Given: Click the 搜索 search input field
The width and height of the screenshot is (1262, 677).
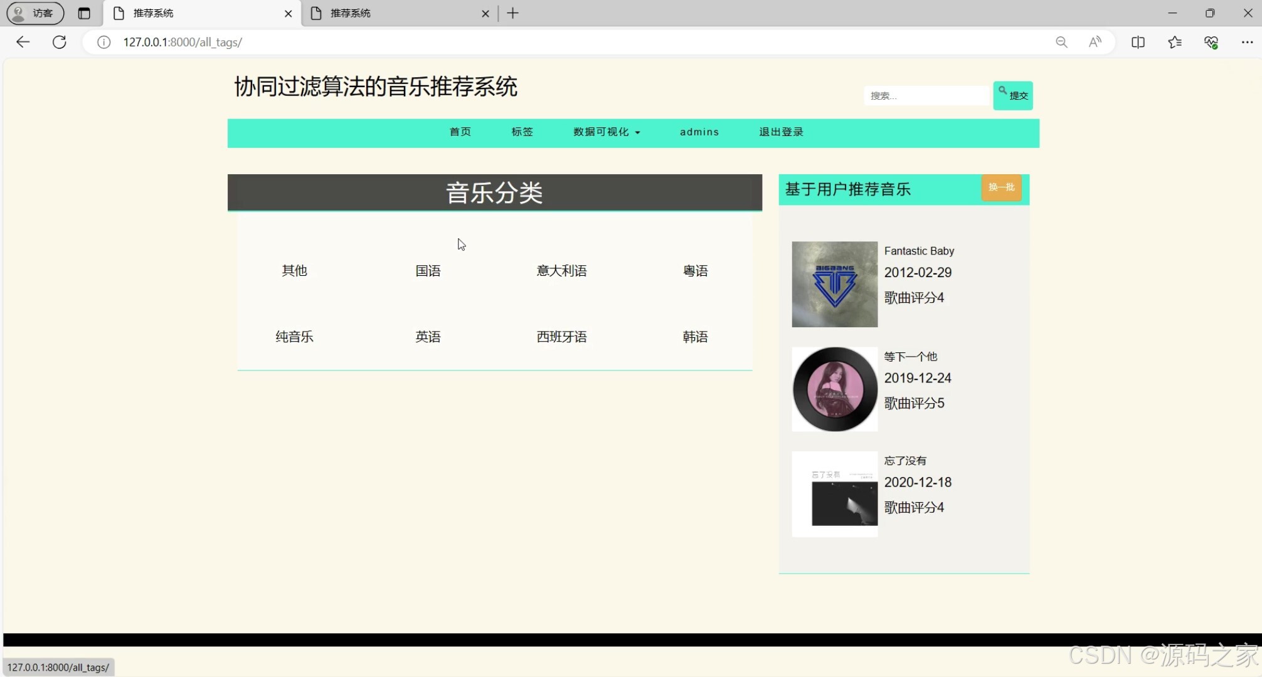Looking at the screenshot, I should [x=926, y=95].
